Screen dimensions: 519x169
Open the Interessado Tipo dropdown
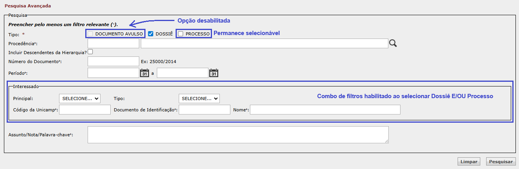199,99
